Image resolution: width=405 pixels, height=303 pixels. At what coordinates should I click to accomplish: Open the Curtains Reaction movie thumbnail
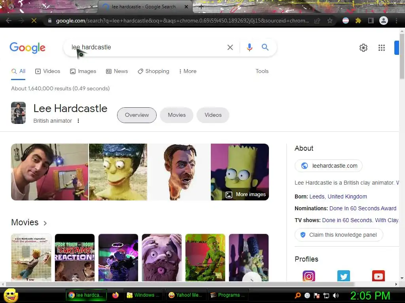coord(75,258)
